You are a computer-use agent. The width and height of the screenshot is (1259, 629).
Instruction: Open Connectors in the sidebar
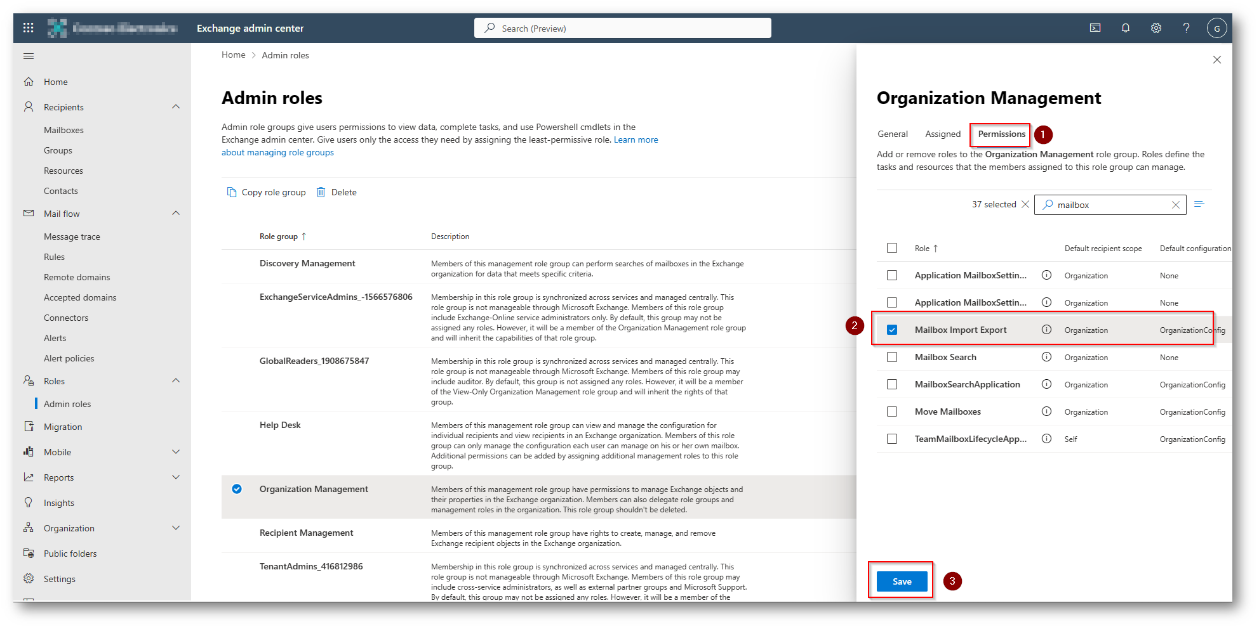click(66, 318)
